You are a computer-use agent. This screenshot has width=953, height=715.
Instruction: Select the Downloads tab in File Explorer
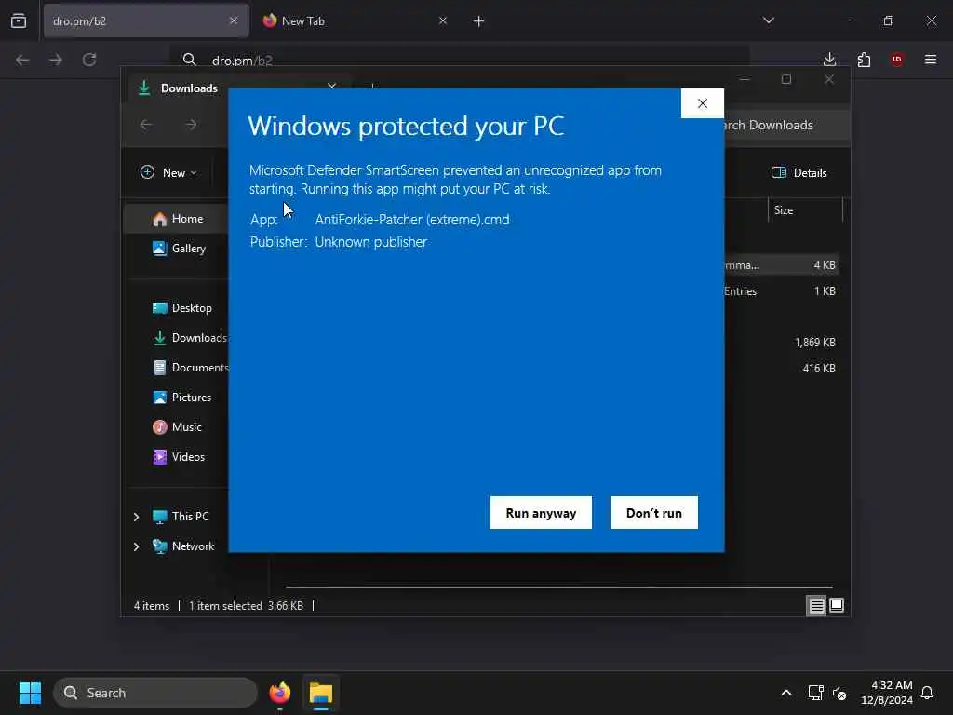237,88
